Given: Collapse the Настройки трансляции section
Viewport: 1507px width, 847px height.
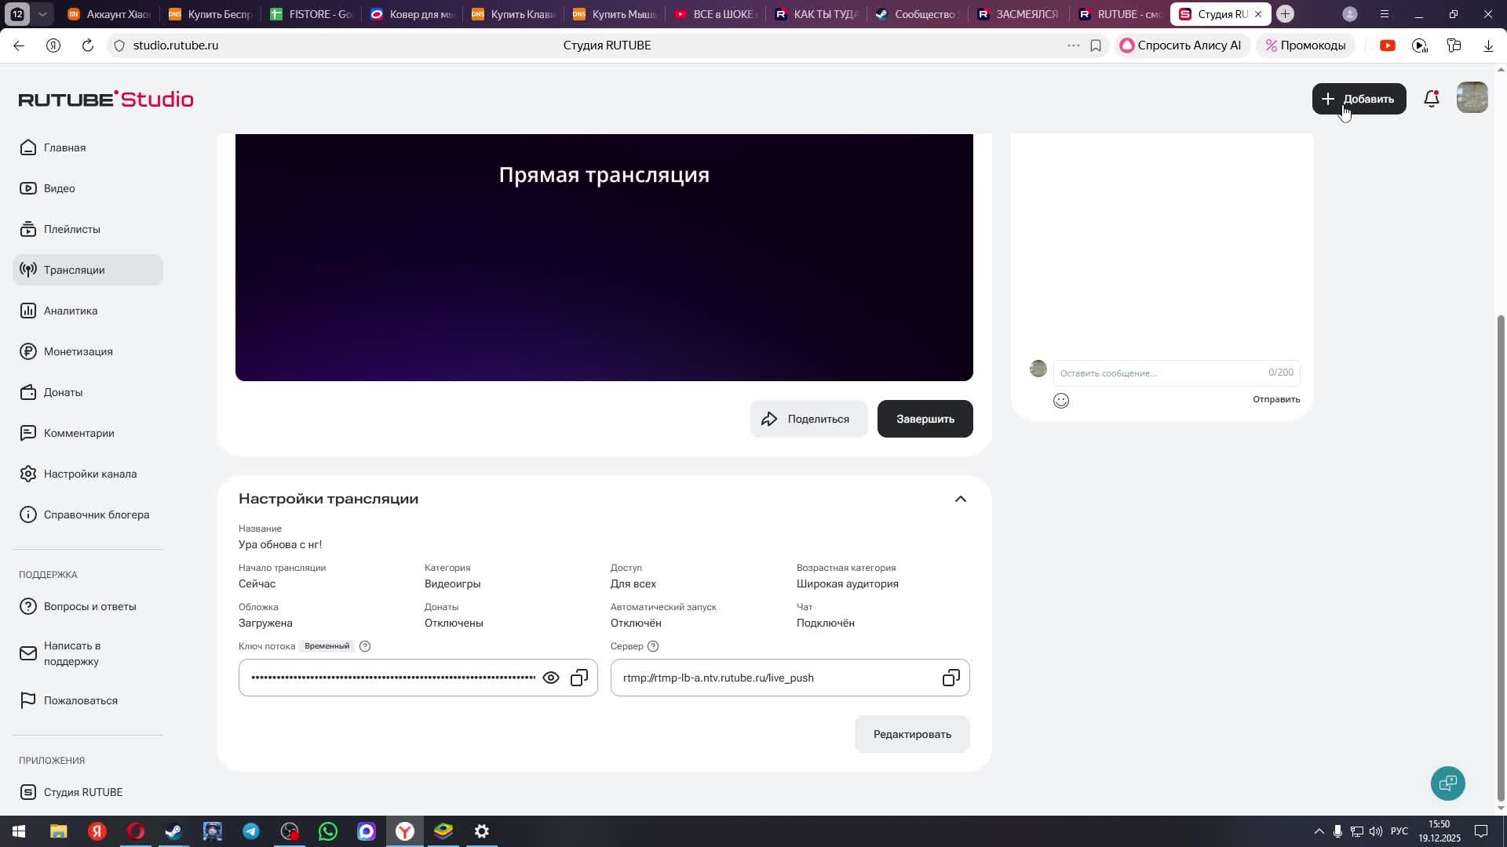Looking at the screenshot, I should tap(961, 499).
